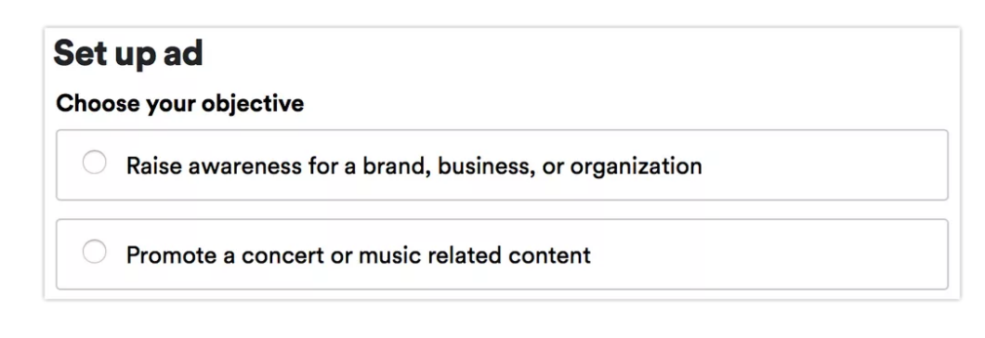
Task: Click the 'Set up ad' heading
Action: 128,54
